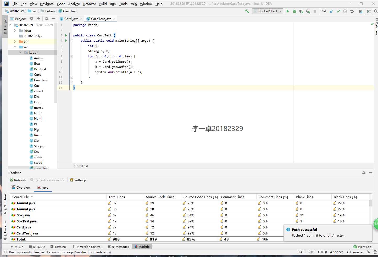Open the TODO tool window
This screenshot has width=378, height=257.
[x=37, y=247]
